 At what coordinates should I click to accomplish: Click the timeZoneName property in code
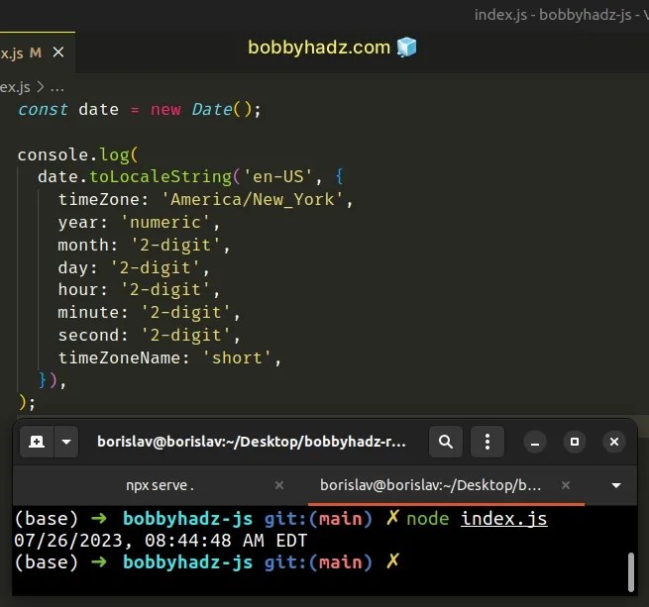point(119,357)
